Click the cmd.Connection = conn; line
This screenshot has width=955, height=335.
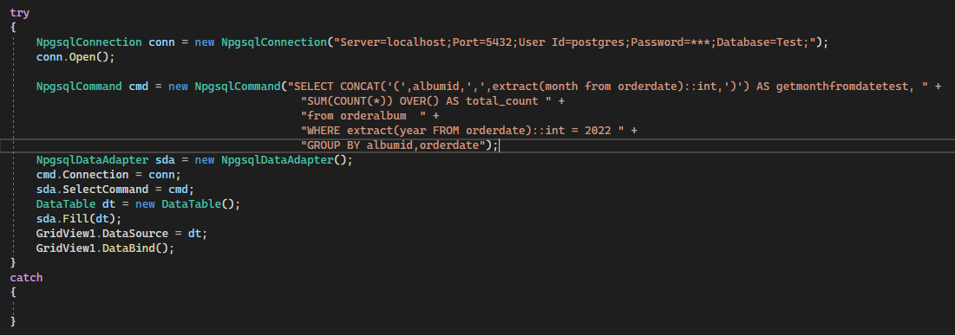[x=108, y=175]
